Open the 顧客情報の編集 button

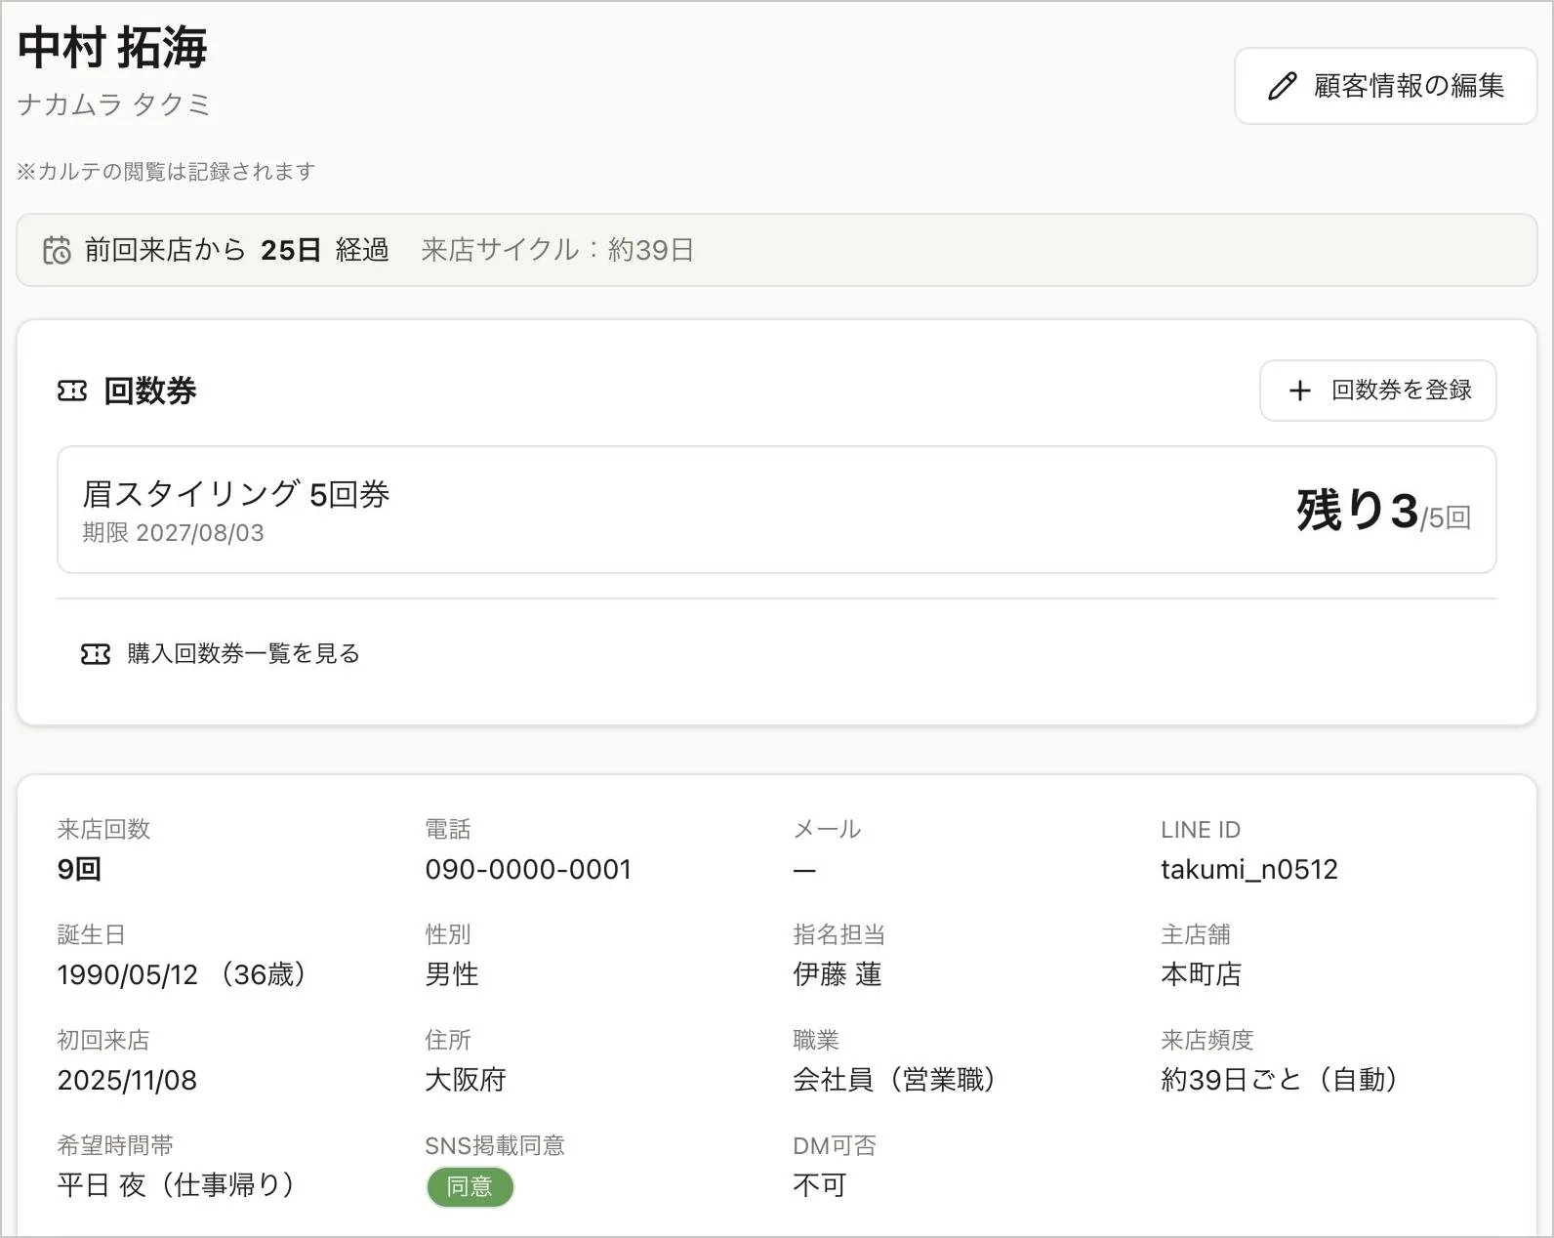pyautogui.click(x=1385, y=86)
